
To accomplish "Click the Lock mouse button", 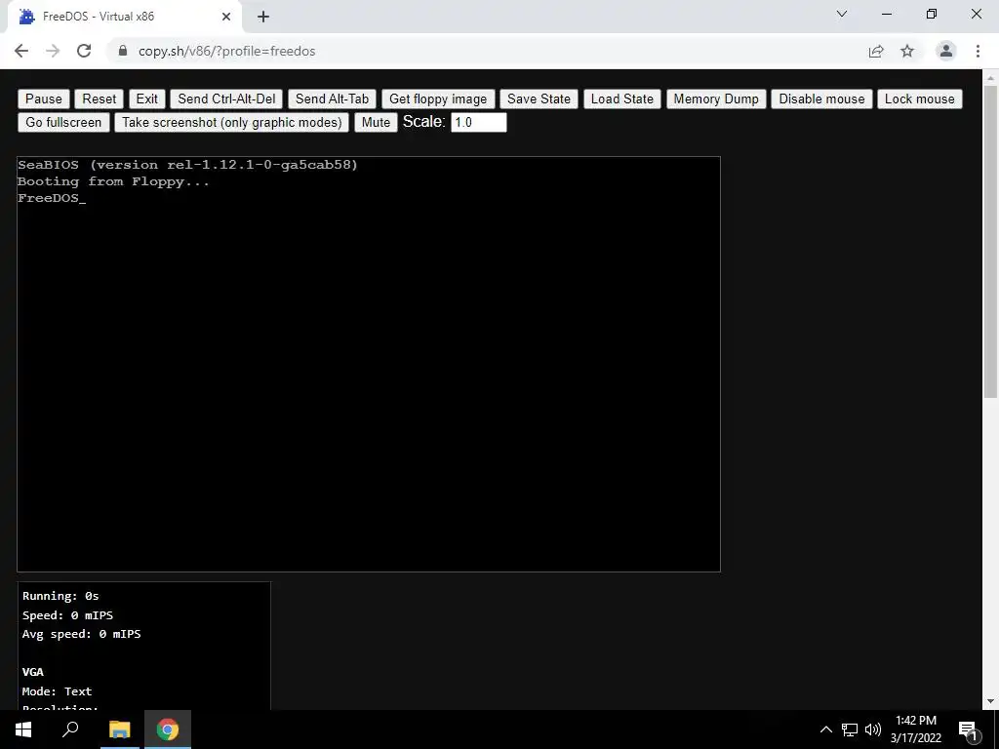I will click(x=919, y=99).
